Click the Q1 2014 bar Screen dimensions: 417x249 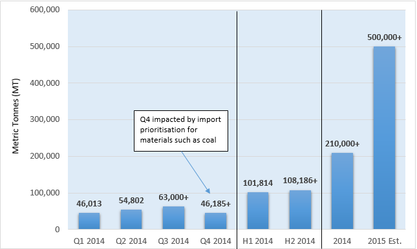[x=89, y=221]
